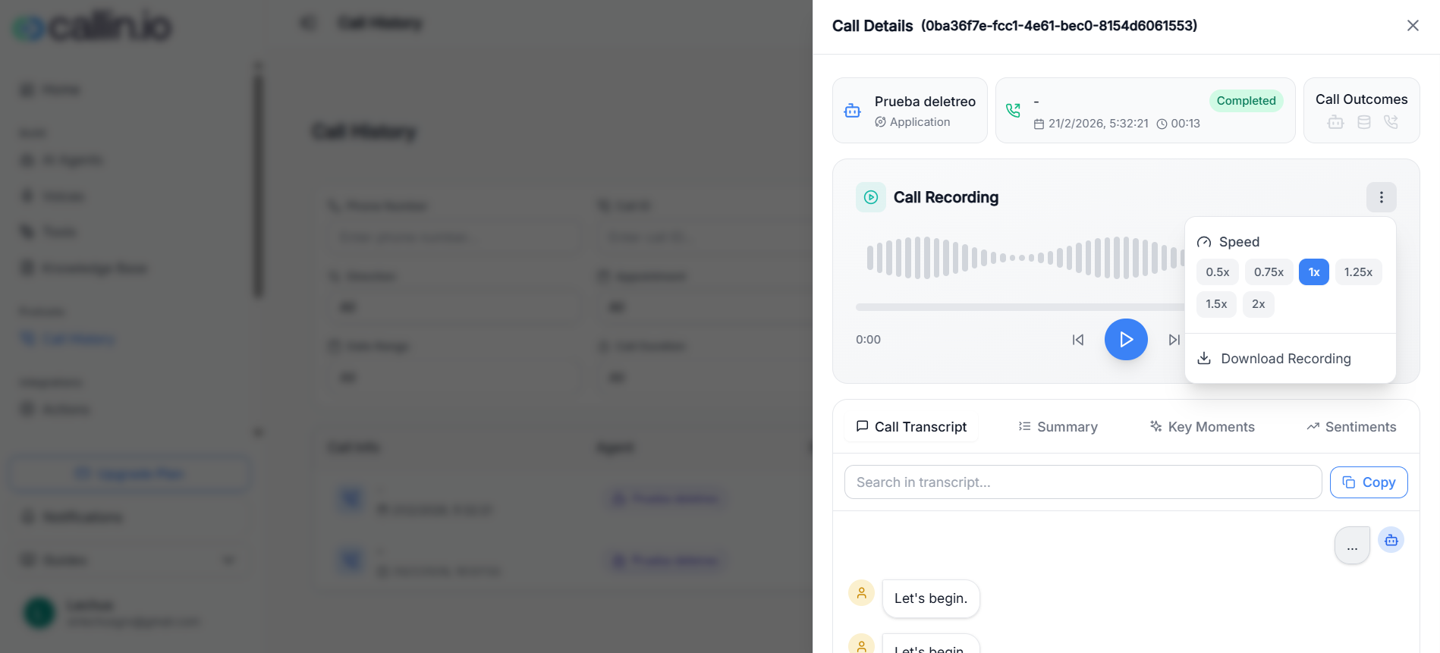Collapse the panel using the double-chevron arrow
The width and height of the screenshot is (1440, 653).
click(307, 23)
